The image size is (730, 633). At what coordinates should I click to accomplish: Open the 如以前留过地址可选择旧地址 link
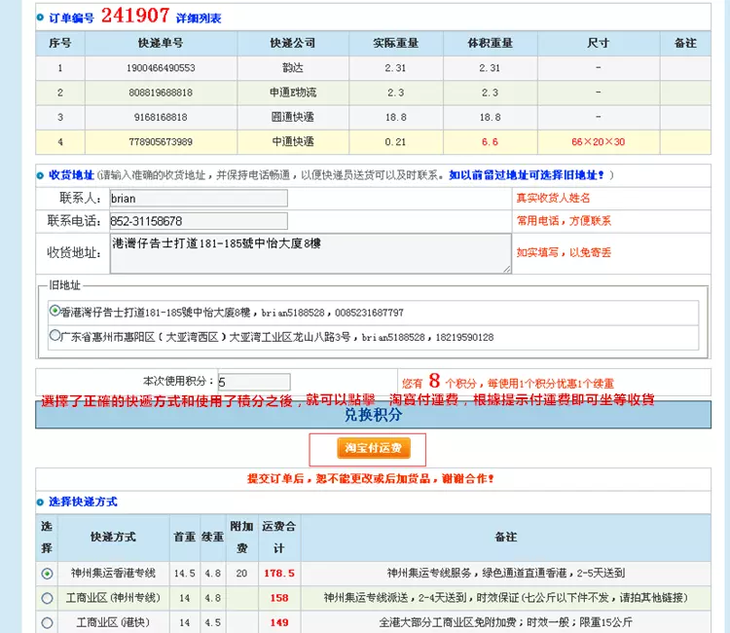pyautogui.click(x=526, y=175)
